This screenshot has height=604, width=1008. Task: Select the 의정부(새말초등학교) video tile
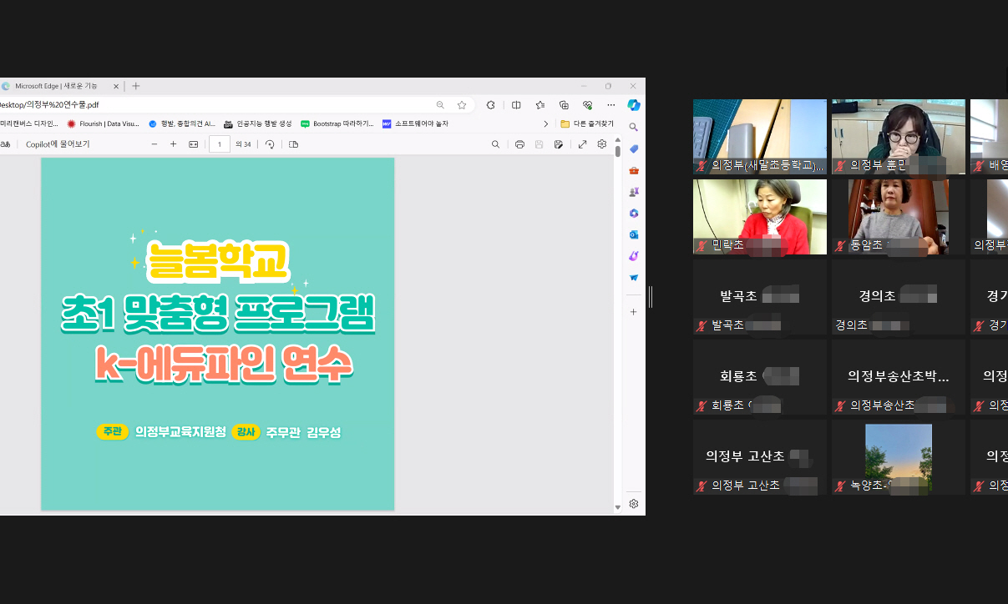(x=760, y=137)
